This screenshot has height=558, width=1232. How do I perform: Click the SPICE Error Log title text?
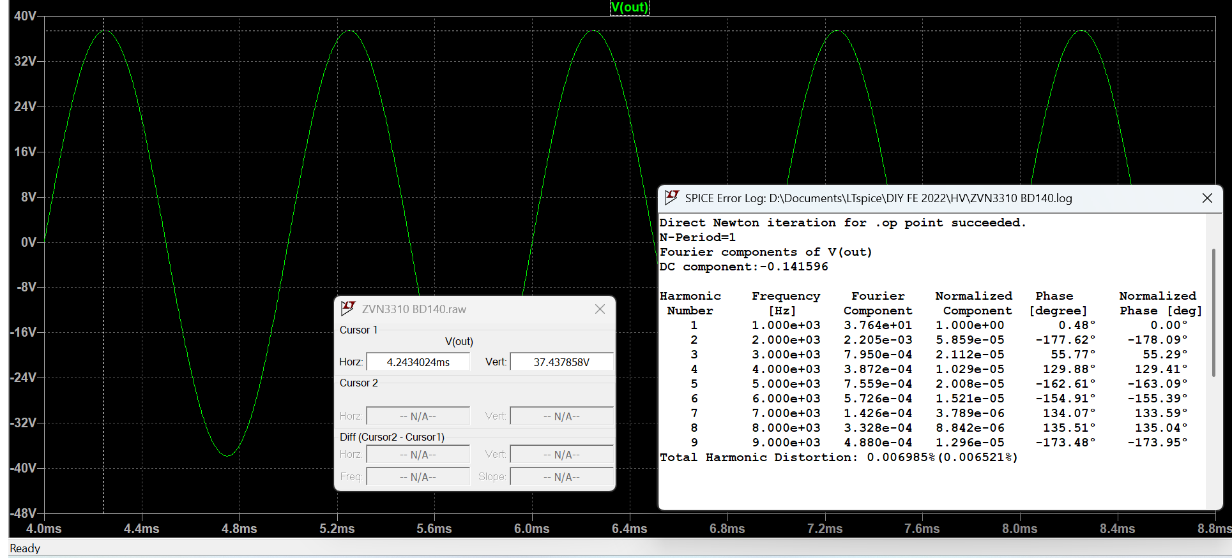click(878, 198)
